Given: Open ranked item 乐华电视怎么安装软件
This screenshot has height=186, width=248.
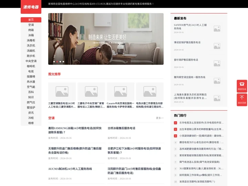Looking at the screenshot, I should (201, 123).
